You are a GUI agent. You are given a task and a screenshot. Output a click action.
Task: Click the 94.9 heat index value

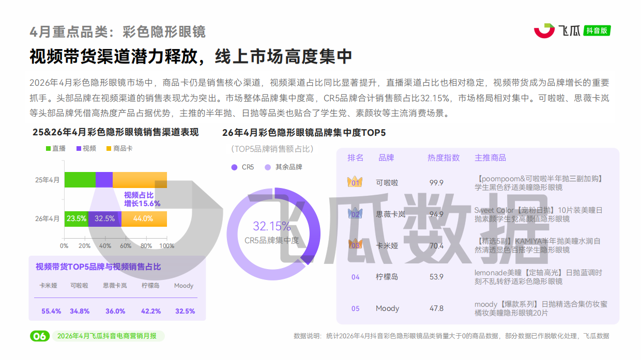click(x=436, y=214)
